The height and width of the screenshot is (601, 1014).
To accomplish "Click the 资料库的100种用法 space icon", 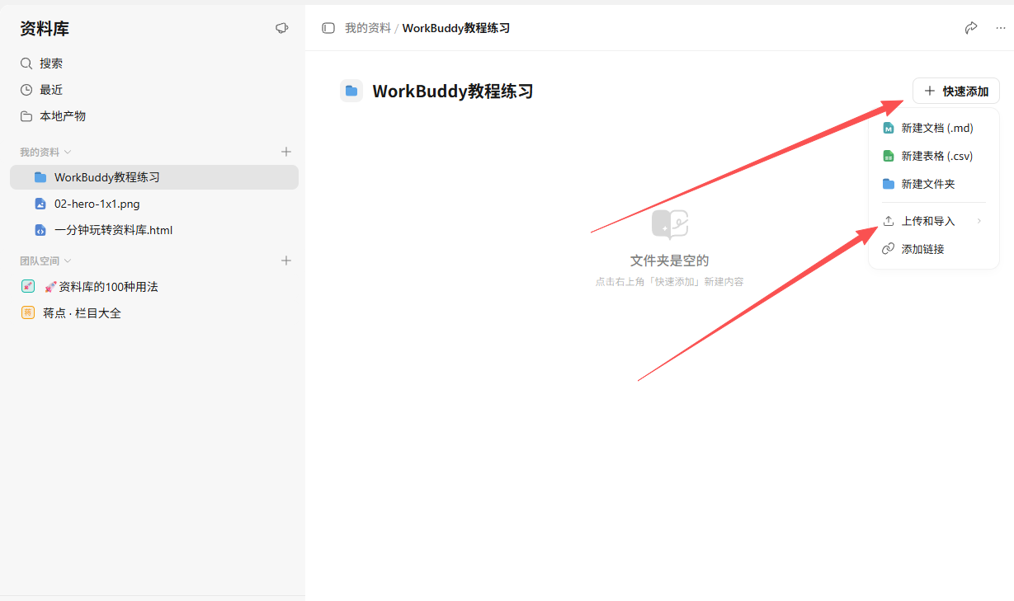I will coord(28,287).
